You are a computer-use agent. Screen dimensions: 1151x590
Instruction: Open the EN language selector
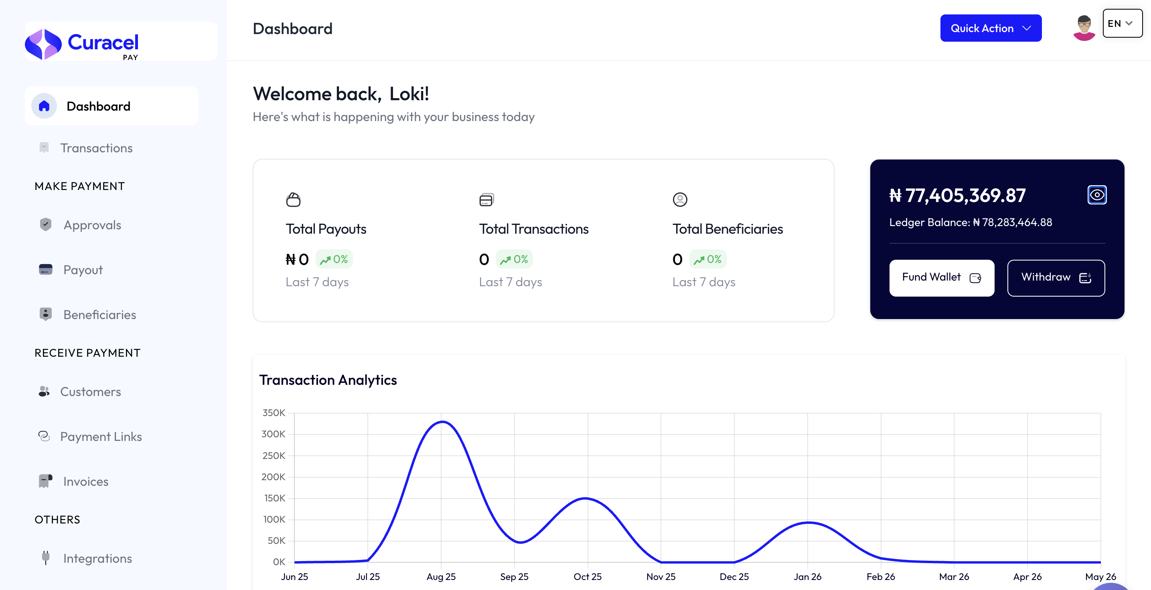click(1122, 23)
